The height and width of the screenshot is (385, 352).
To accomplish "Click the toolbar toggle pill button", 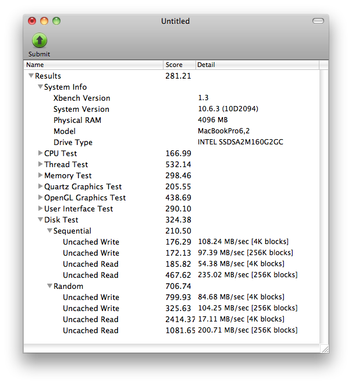I will 318,21.
